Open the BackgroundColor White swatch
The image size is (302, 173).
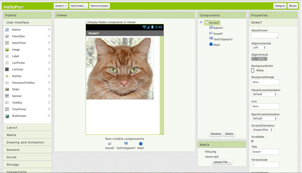(x=253, y=70)
